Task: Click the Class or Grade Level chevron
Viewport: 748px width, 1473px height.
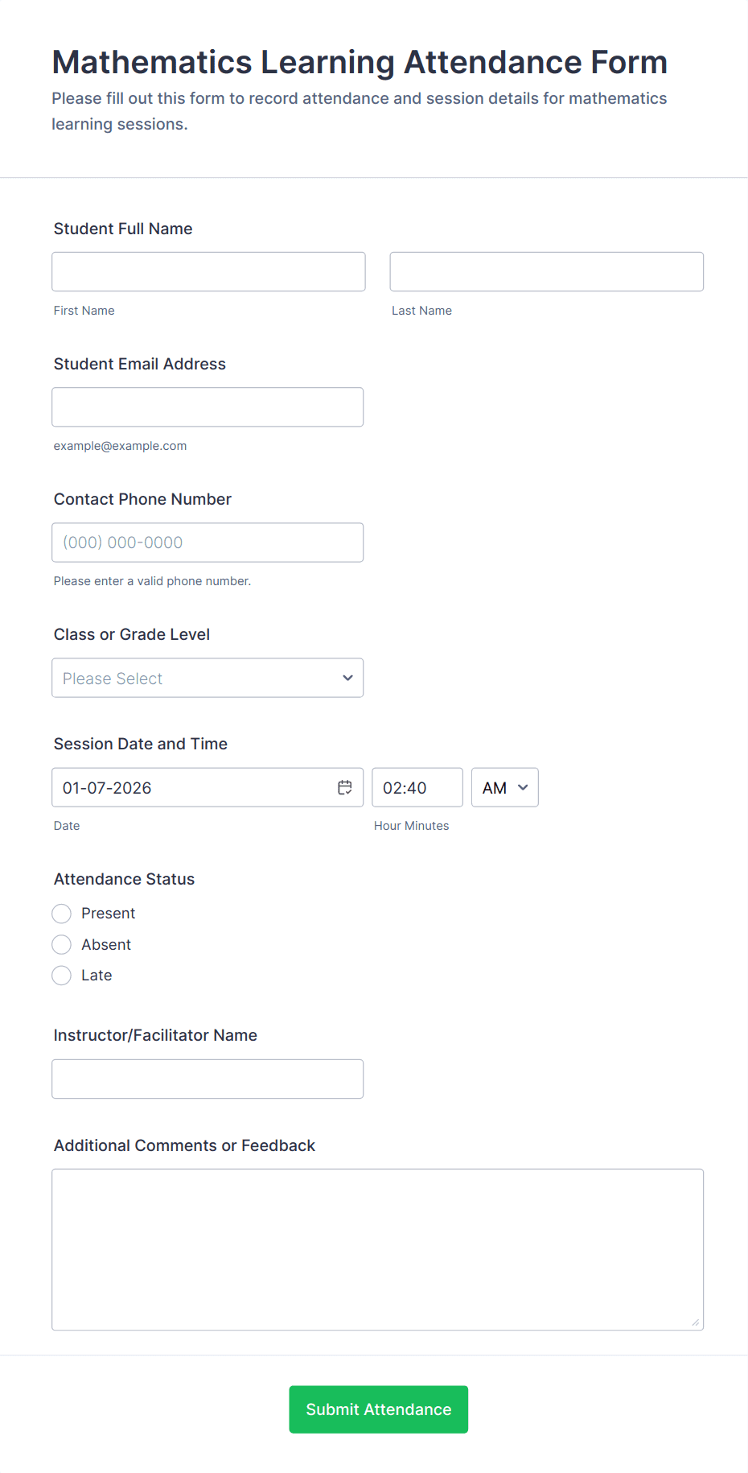Action: click(347, 678)
